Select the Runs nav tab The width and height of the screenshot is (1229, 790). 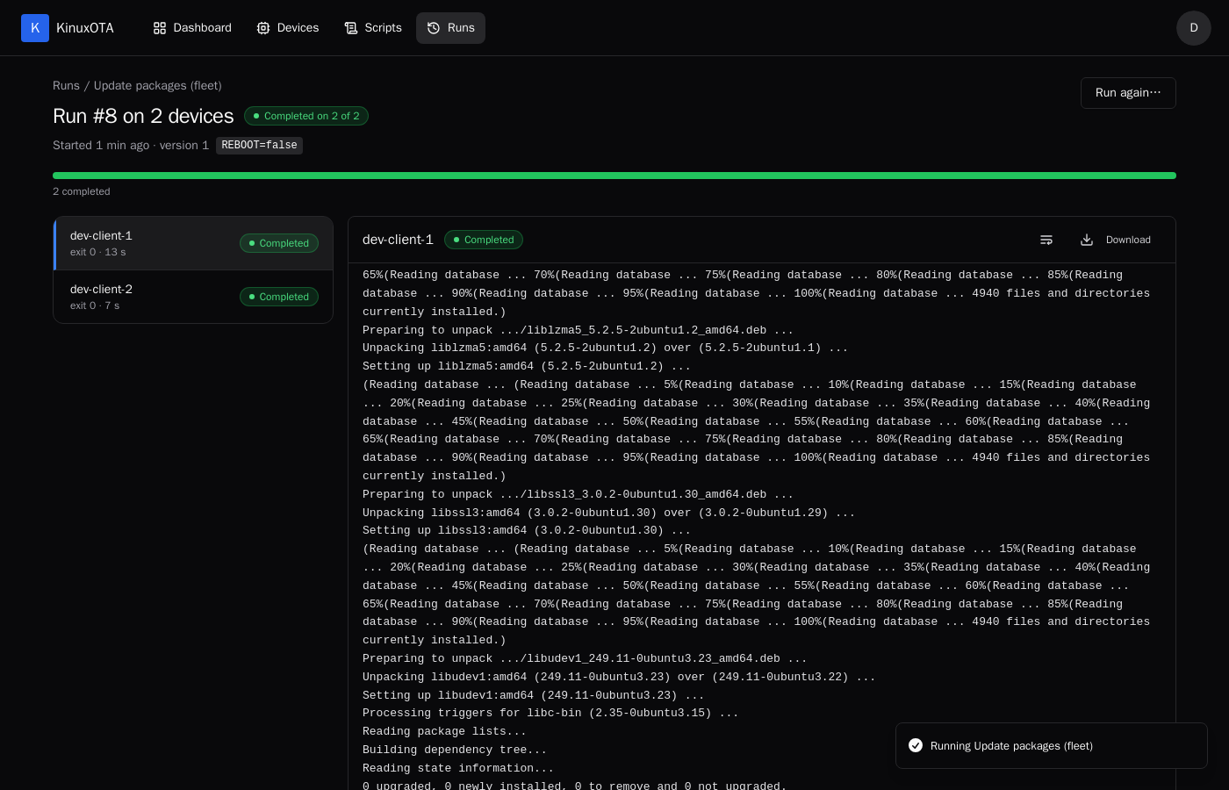coord(450,28)
